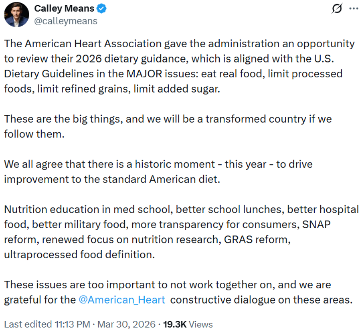Image resolution: width=362 pixels, height=330 pixels.
Task: Open the @calleymeans handle link
Action: tap(66, 21)
